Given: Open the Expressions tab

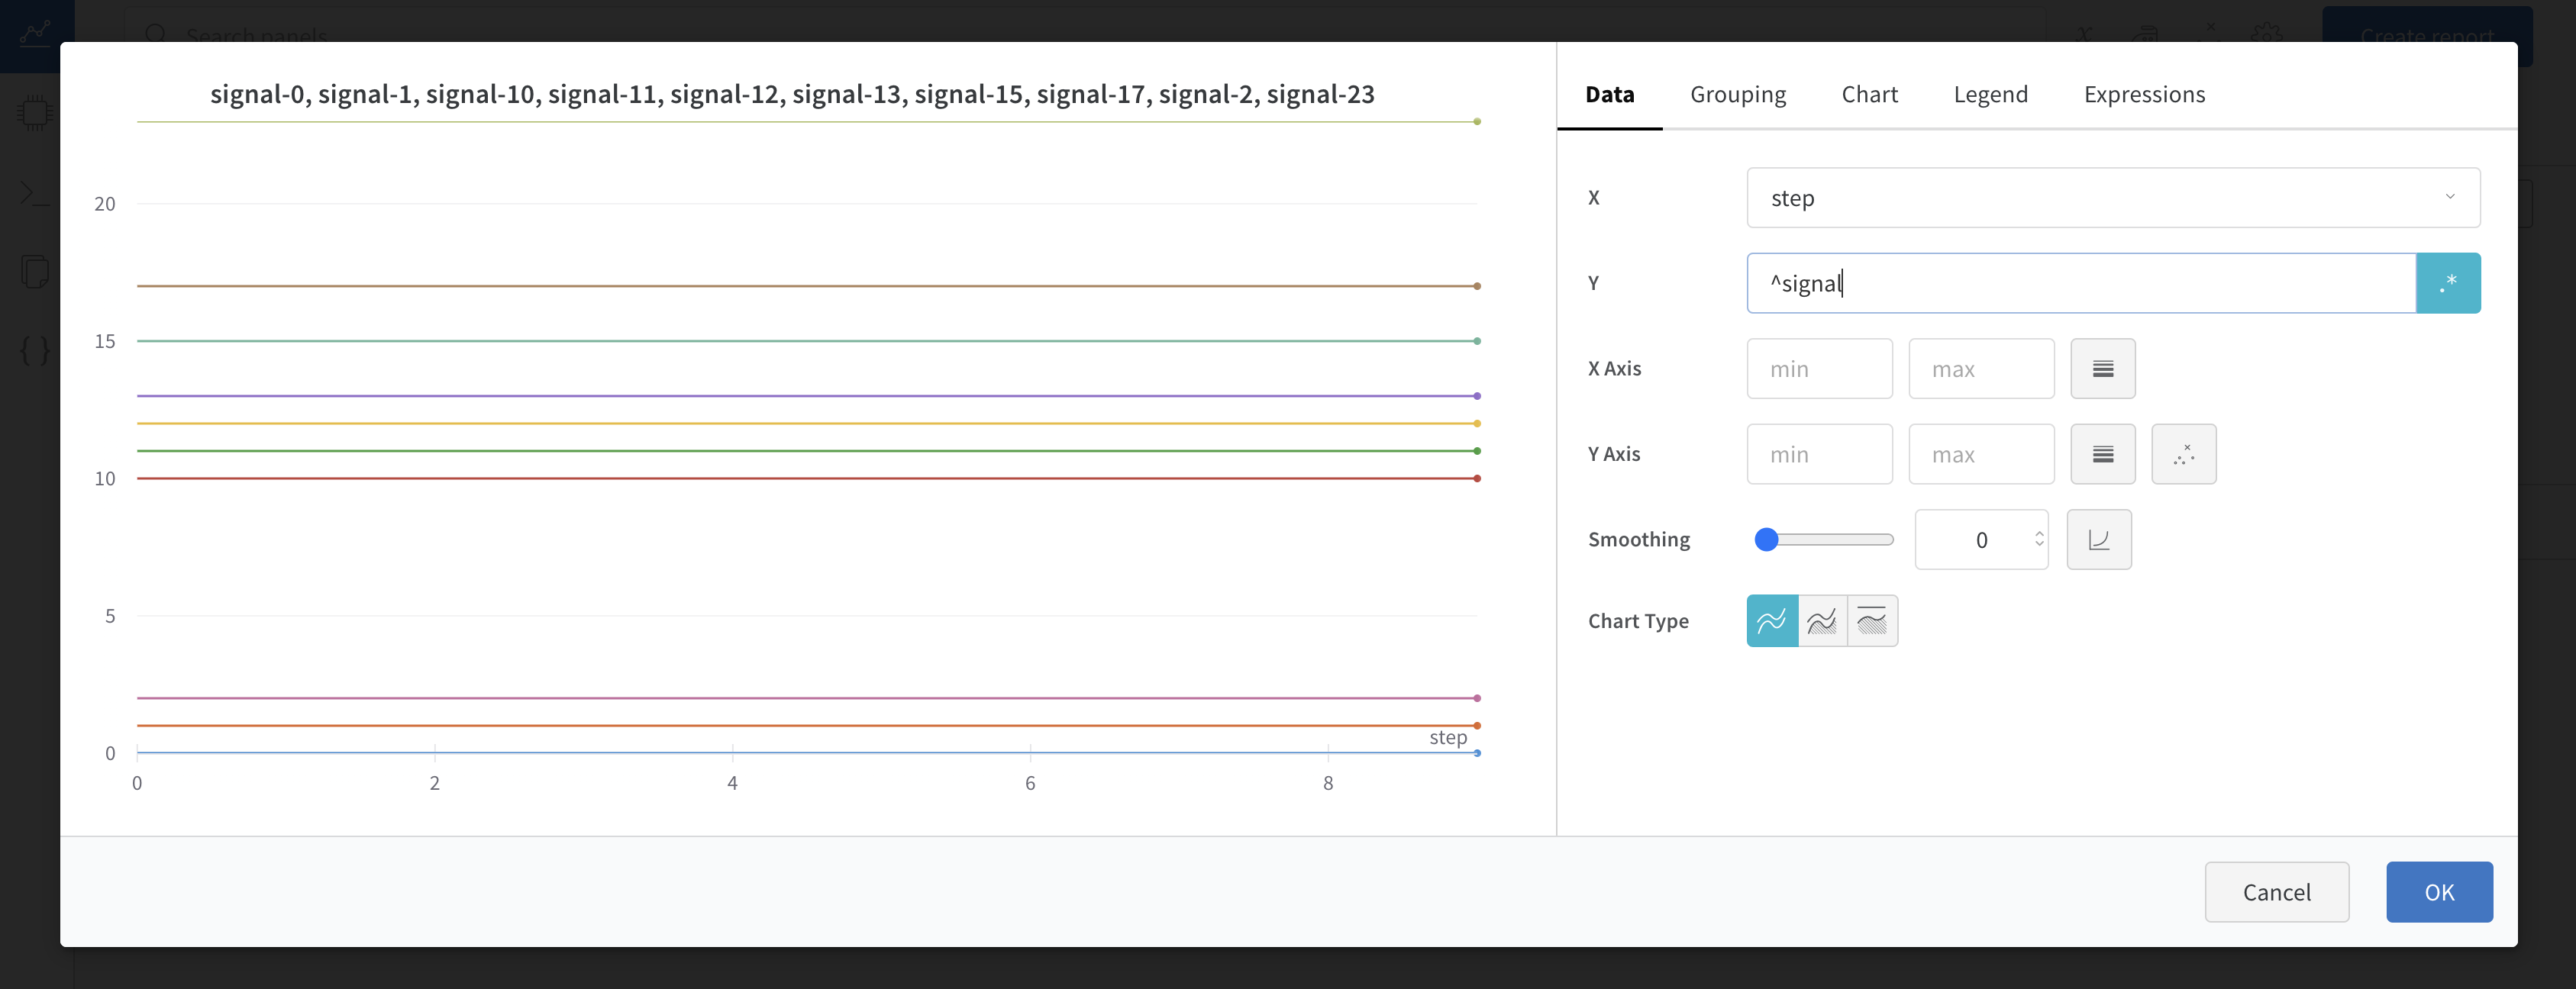Looking at the screenshot, I should point(2143,94).
